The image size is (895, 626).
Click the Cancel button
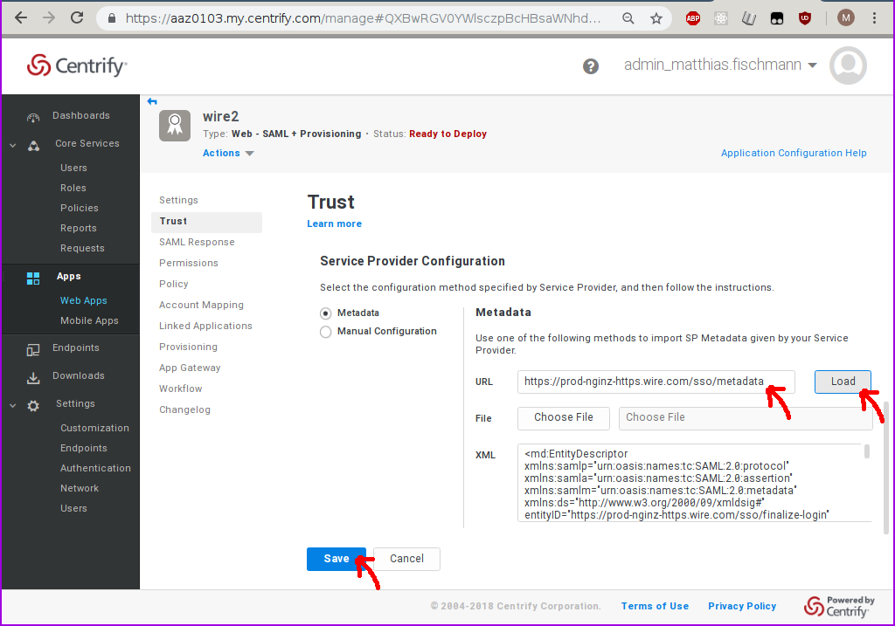[406, 560]
